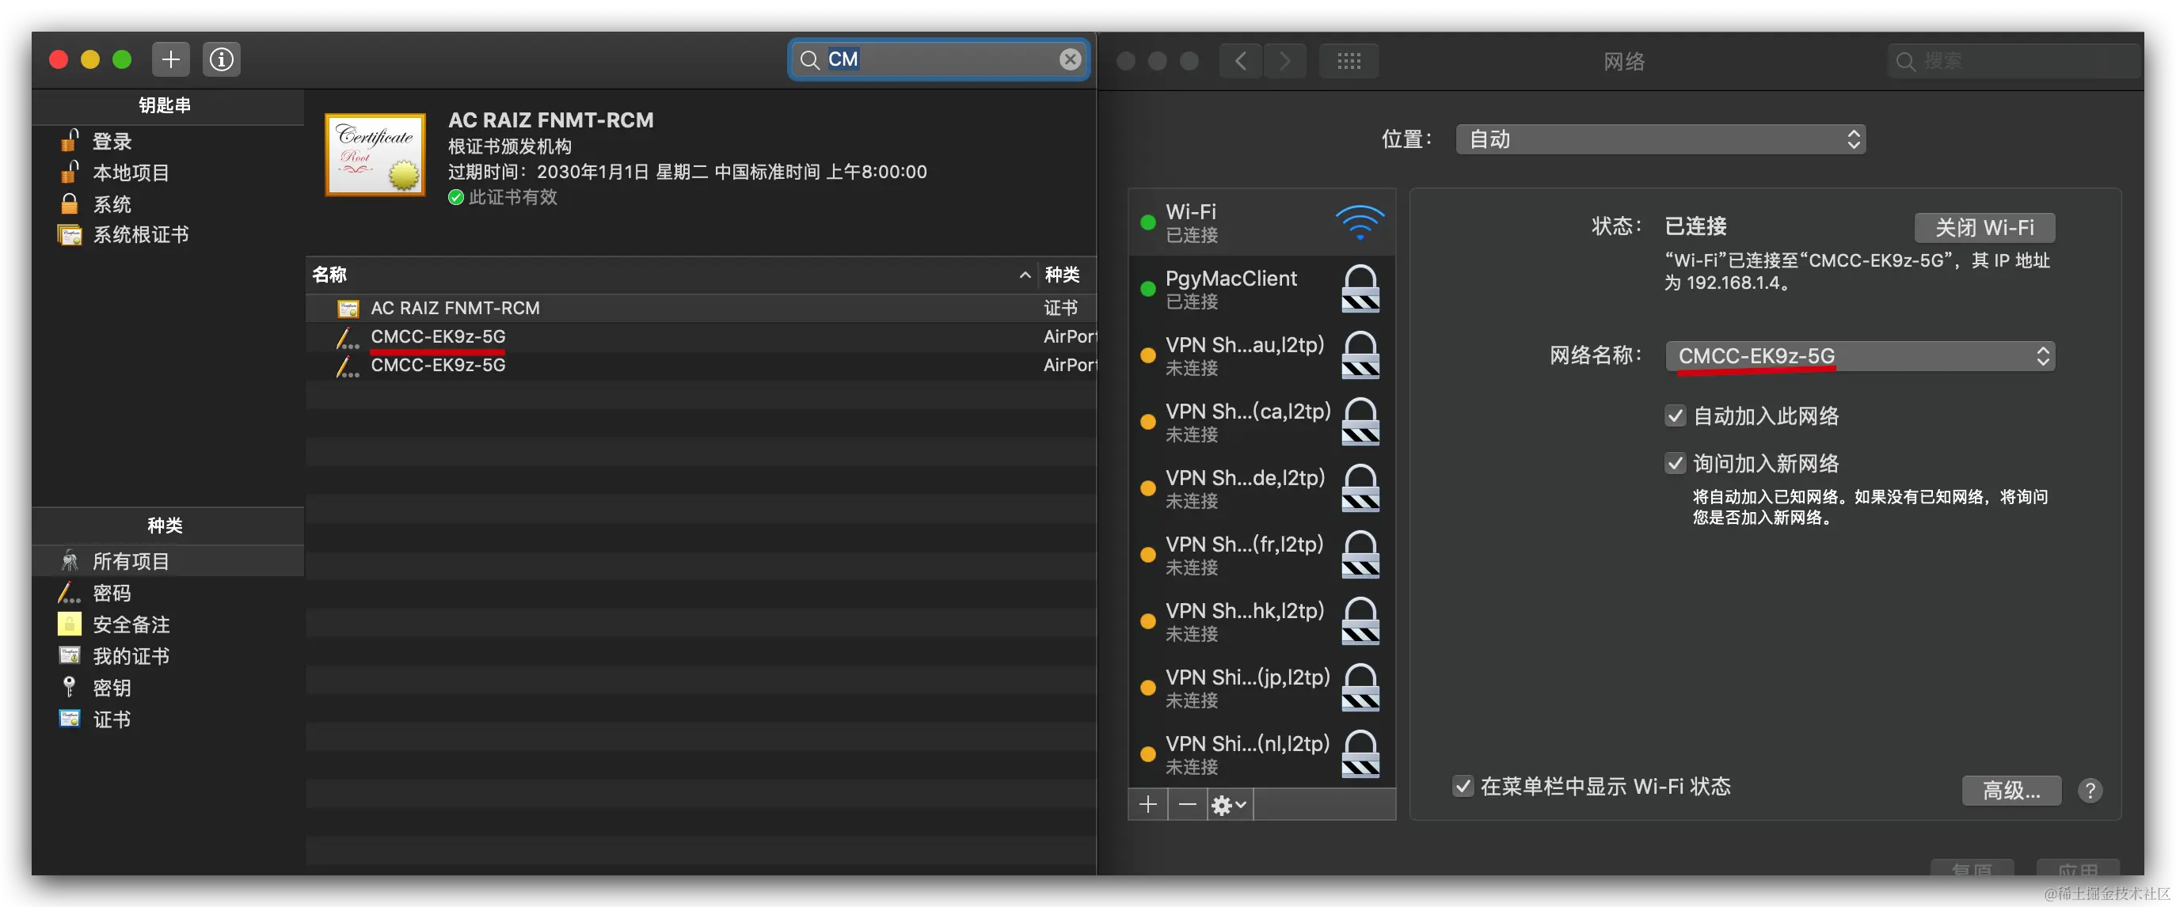Screen dimensions: 2176x907
Task: Click 关闭 Wi-Fi button
Action: pyautogui.click(x=1984, y=227)
